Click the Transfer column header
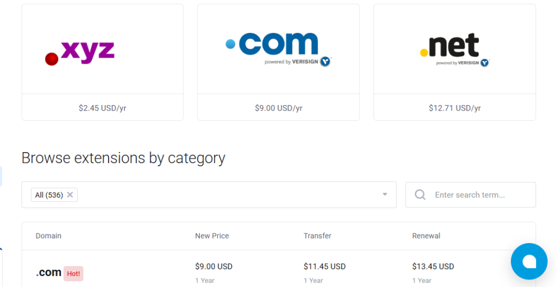556x287 pixels. (317, 236)
